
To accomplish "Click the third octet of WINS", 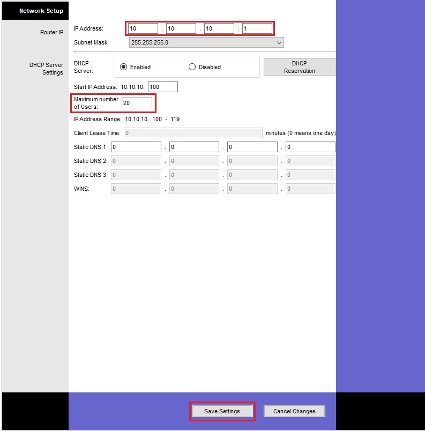I will tap(252, 189).
